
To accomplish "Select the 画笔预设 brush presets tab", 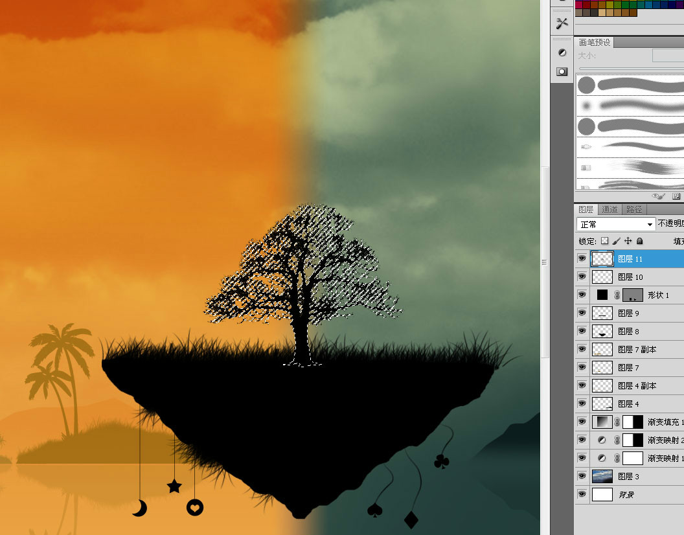I will tap(594, 42).
